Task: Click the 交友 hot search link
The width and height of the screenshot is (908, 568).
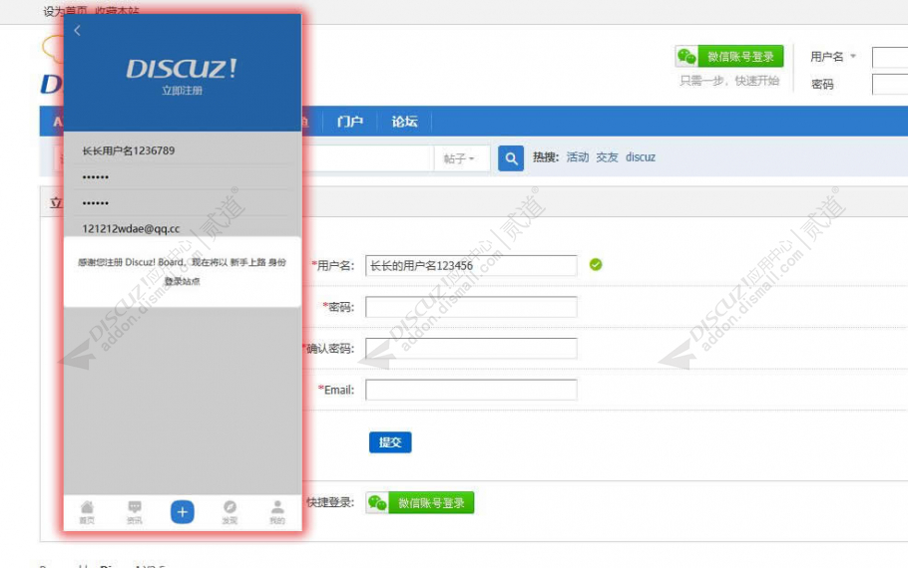Action: (x=607, y=157)
